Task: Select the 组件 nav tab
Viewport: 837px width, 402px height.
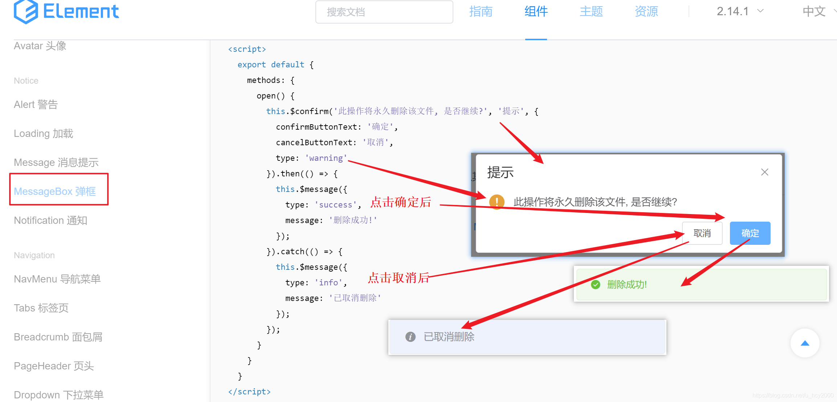Action: (x=536, y=12)
